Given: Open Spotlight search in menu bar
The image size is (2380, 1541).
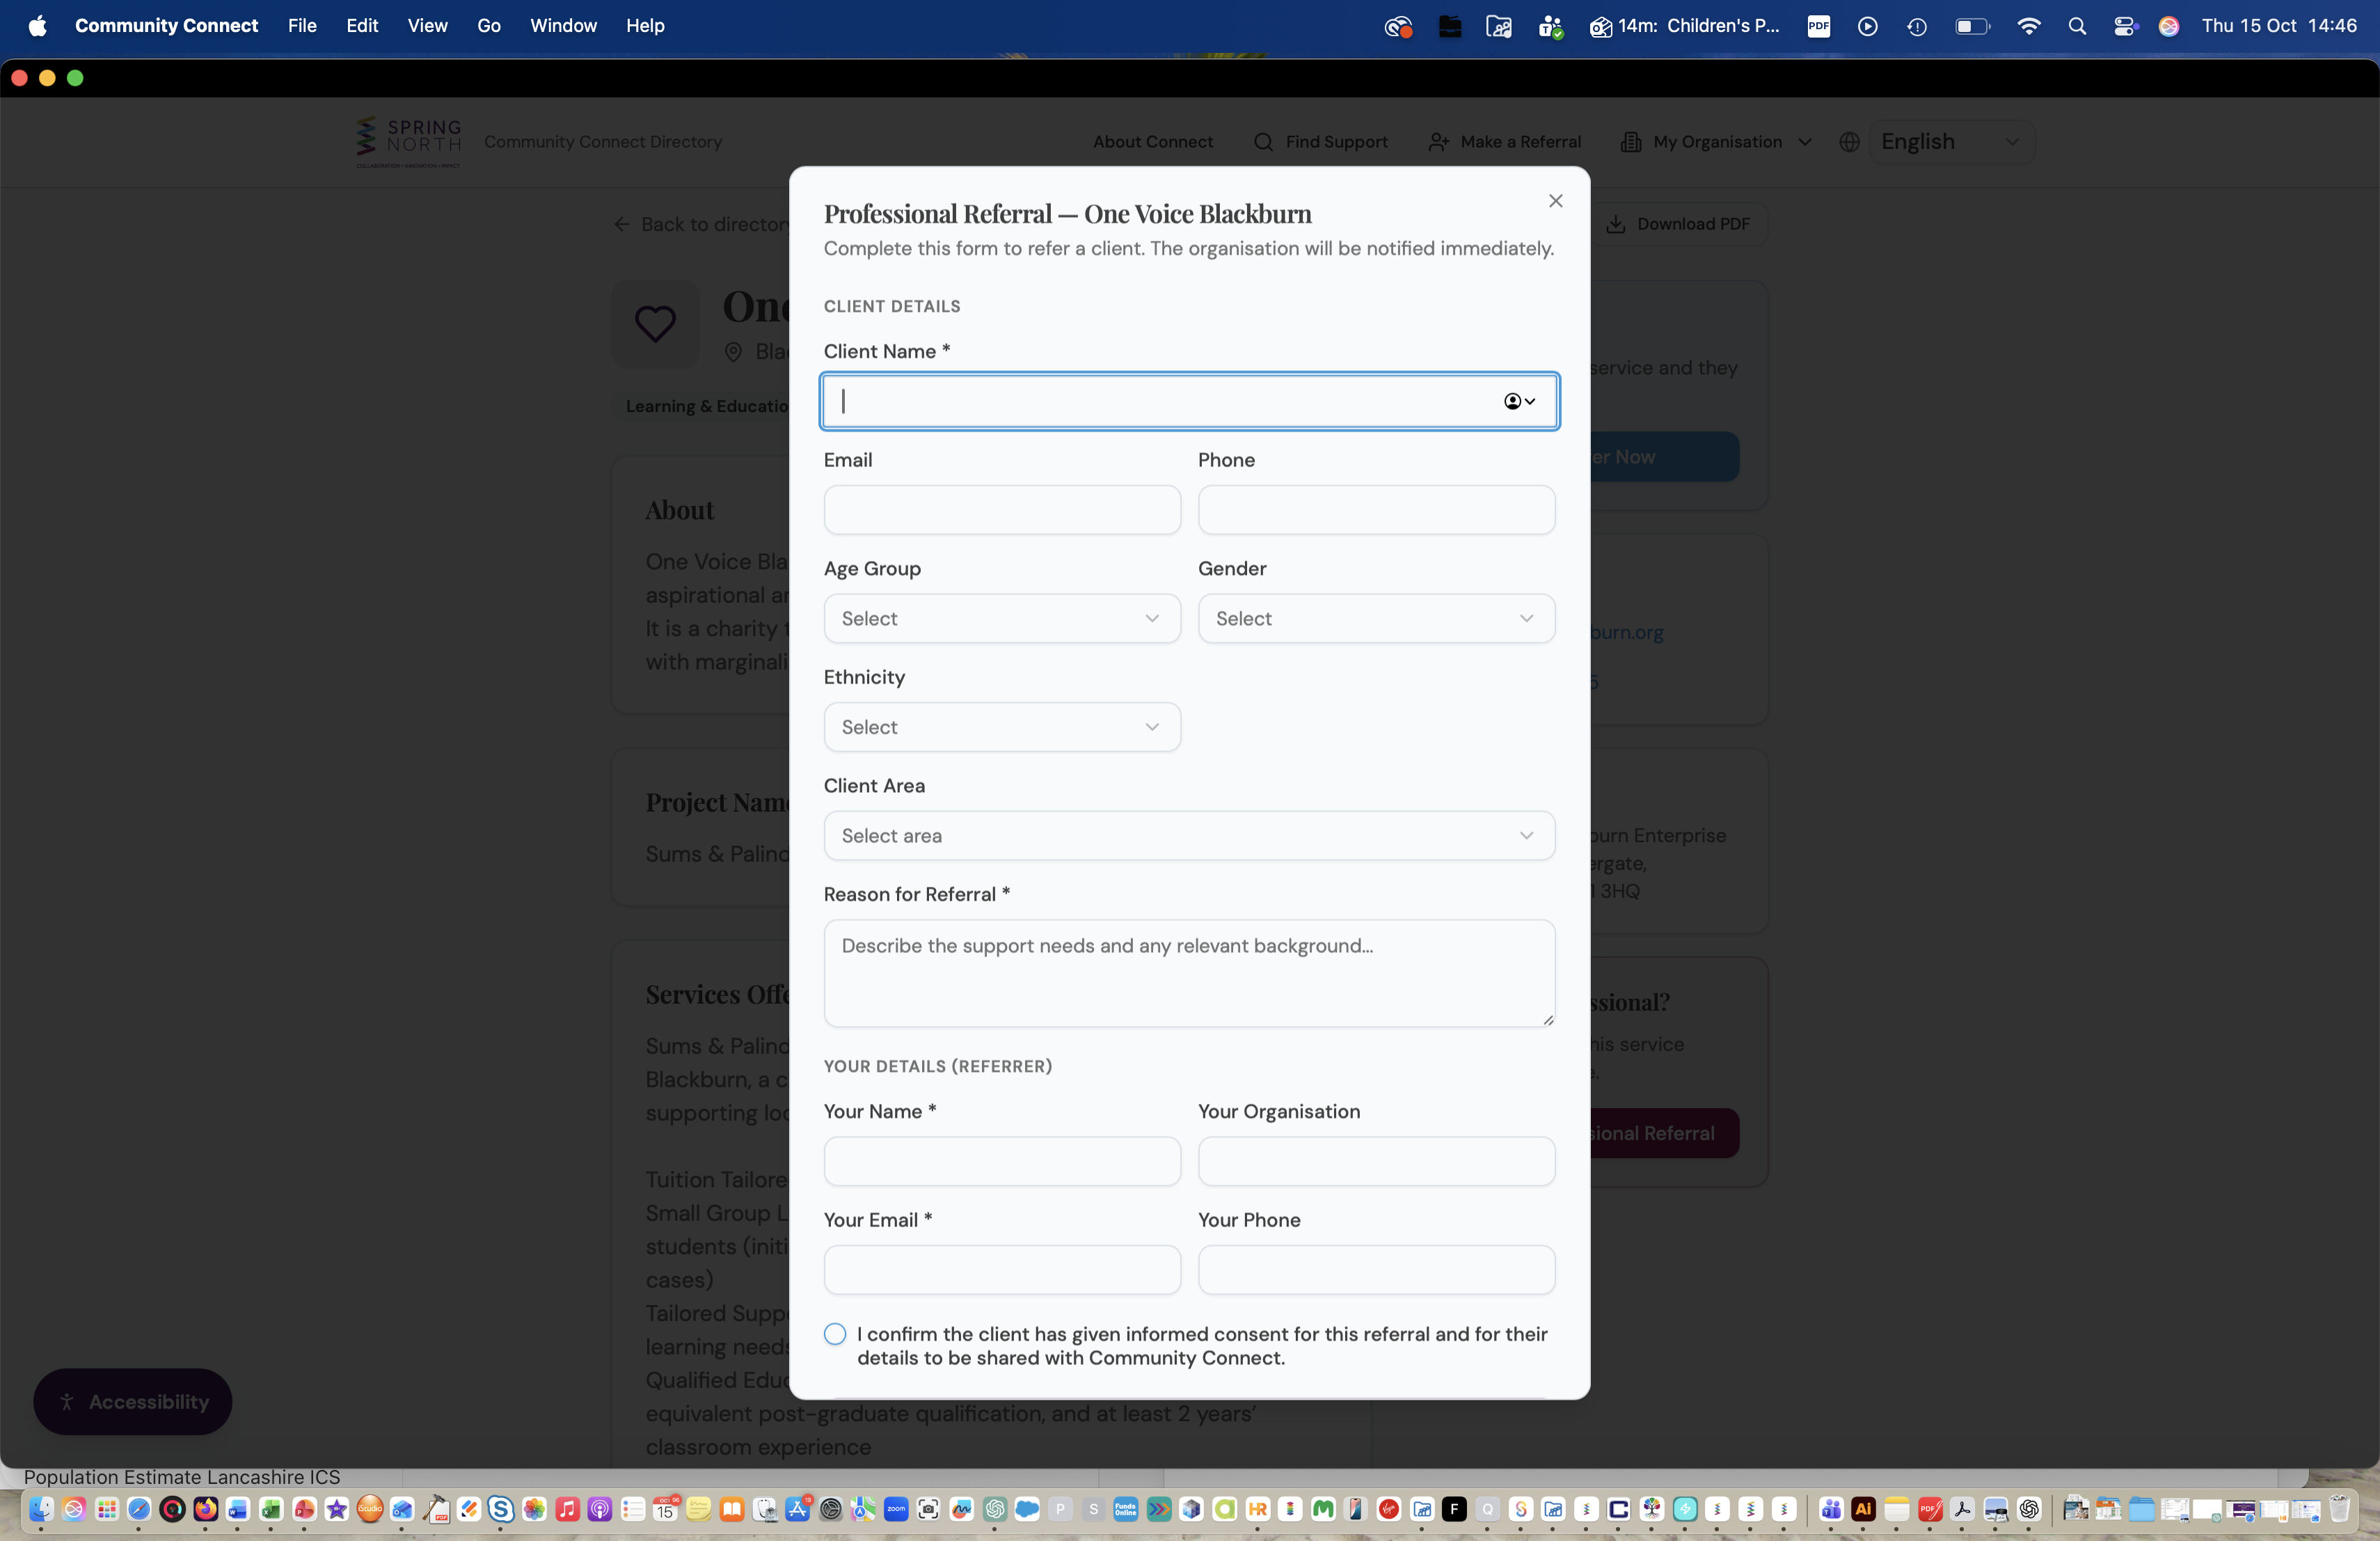Looking at the screenshot, I should [2077, 26].
